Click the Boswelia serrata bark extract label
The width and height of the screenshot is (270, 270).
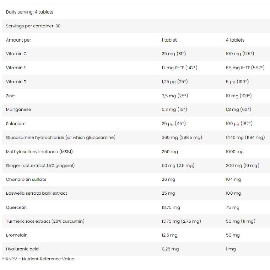36,193
